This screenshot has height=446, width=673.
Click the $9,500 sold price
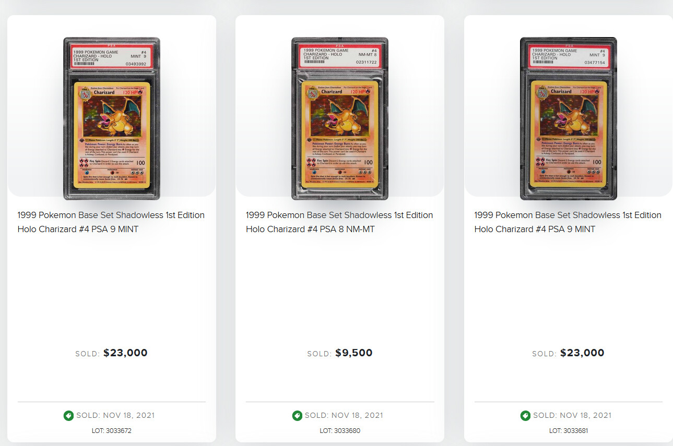(x=353, y=353)
